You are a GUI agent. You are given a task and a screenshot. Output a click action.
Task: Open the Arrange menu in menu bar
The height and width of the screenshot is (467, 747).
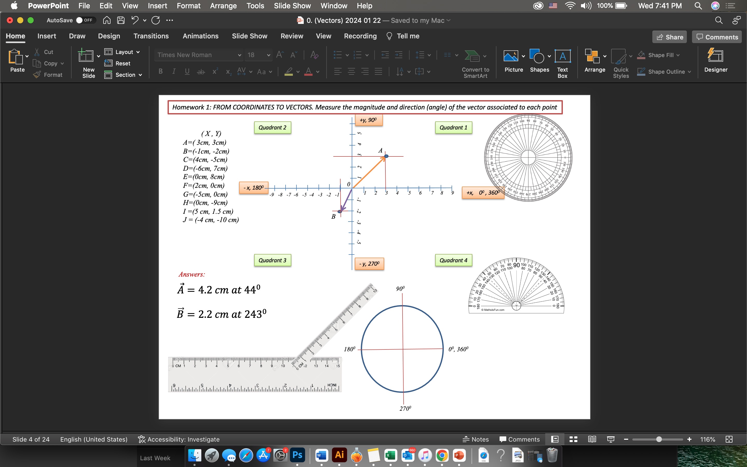[223, 5]
